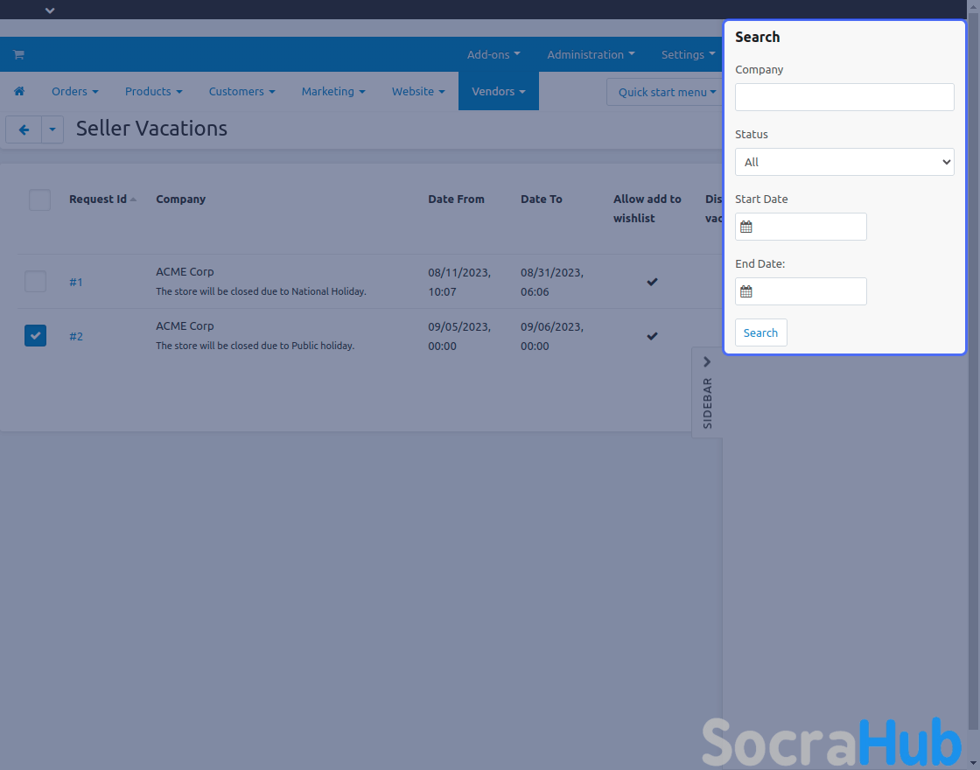Open request #2 link

[x=76, y=336]
